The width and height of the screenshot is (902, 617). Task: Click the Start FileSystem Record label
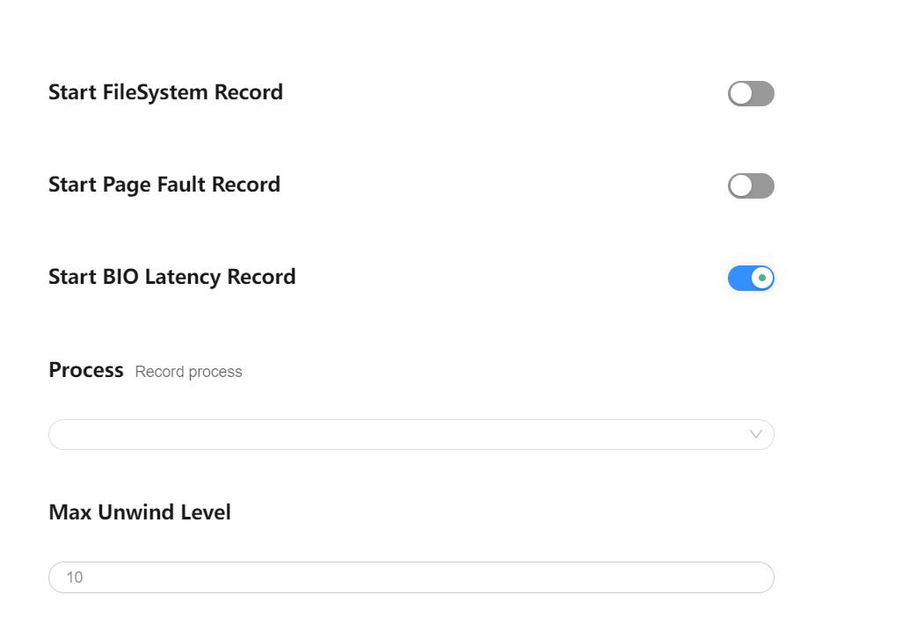(165, 92)
